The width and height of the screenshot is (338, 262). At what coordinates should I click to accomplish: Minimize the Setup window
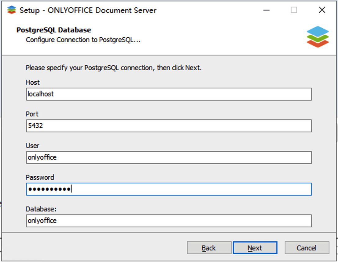(266, 10)
